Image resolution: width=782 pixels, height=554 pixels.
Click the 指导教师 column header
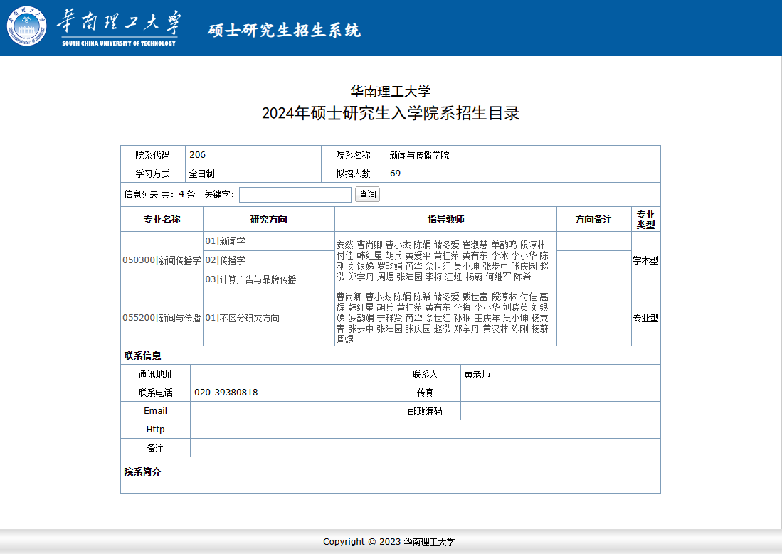(445, 219)
